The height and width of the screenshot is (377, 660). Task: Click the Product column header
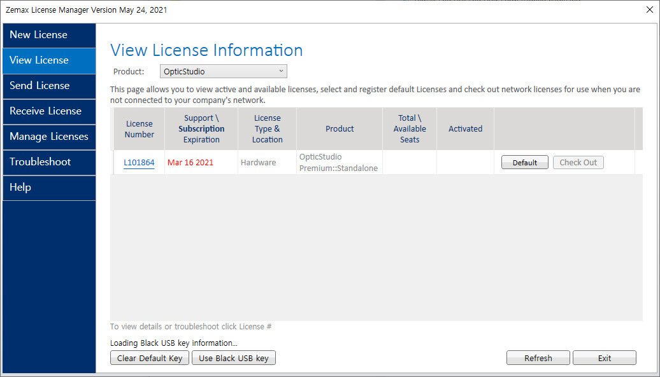point(340,129)
